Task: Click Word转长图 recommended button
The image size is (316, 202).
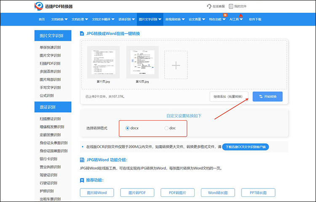Action: (x=218, y=193)
